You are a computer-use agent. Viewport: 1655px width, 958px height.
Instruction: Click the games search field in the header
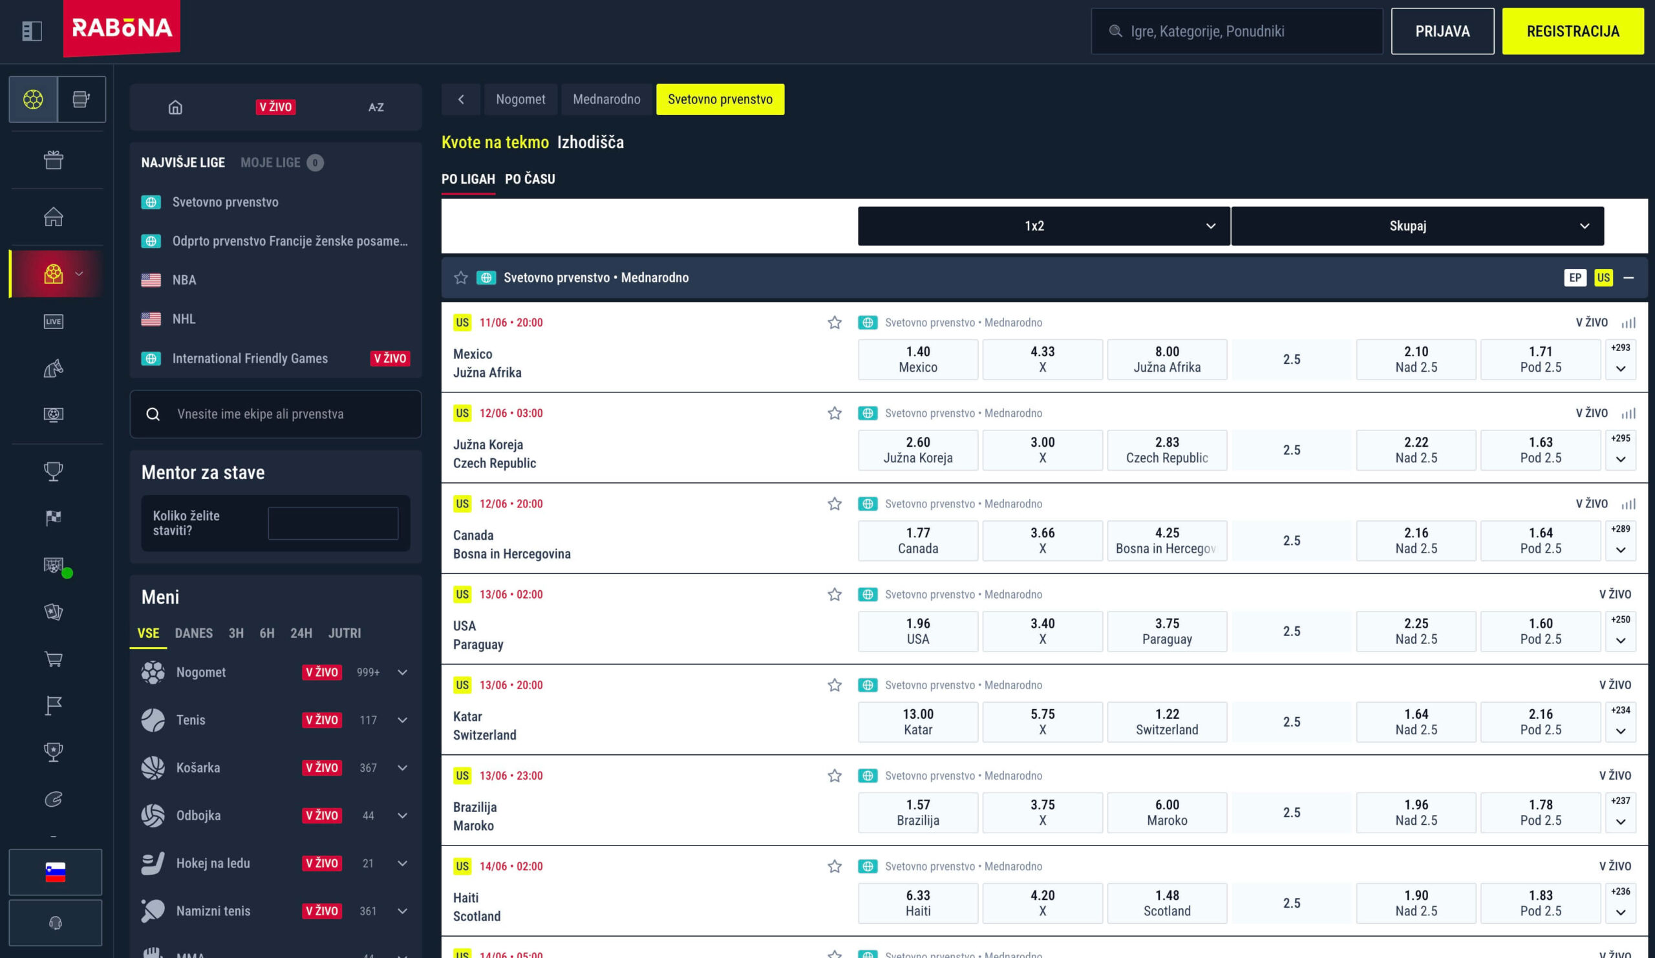tap(1237, 31)
